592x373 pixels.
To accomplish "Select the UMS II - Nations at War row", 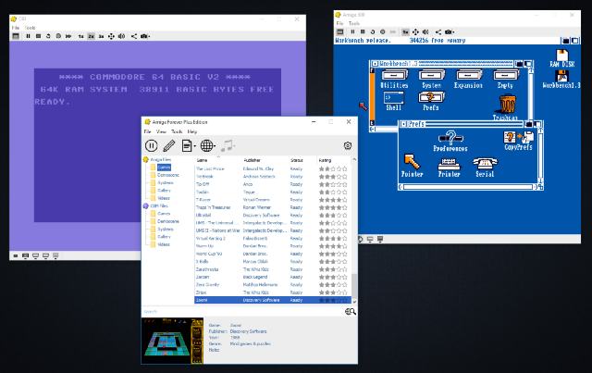I will pos(273,230).
